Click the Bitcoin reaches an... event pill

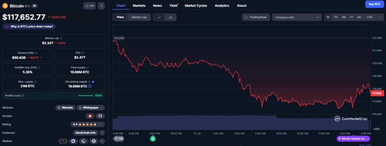pyautogui.click(x=353, y=138)
